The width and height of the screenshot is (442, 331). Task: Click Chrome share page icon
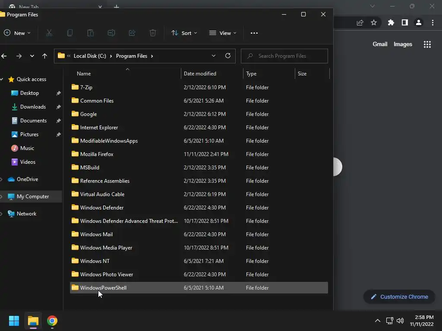(x=360, y=22)
